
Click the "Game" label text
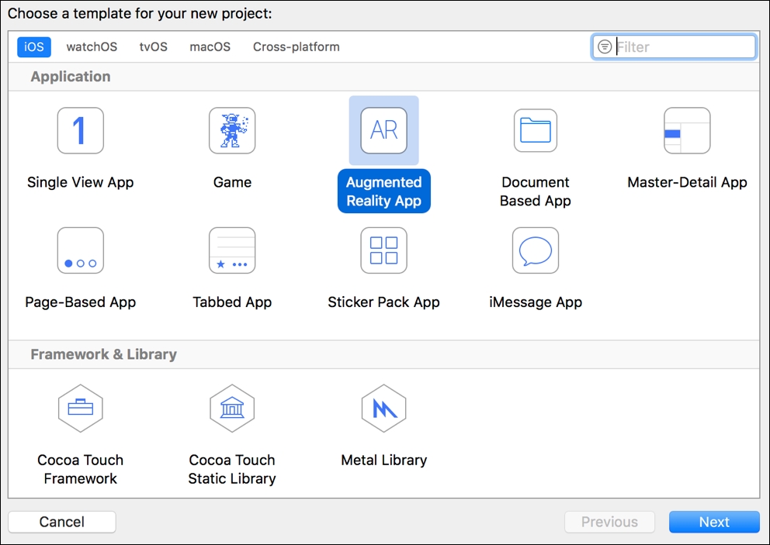pyautogui.click(x=232, y=182)
